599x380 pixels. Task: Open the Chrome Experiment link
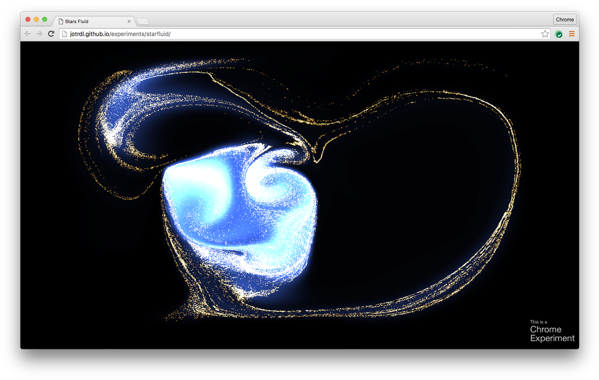pyautogui.click(x=552, y=332)
